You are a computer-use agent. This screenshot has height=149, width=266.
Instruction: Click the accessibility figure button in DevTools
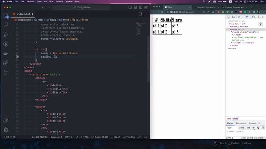point(261,24)
